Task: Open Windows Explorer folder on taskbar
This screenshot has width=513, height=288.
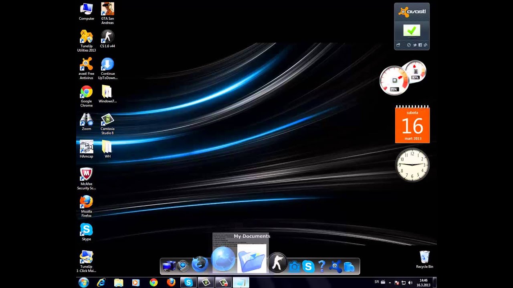Action: click(x=119, y=282)
